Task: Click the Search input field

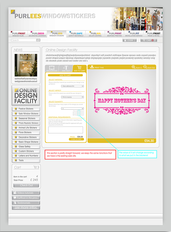Action: (x=24, y=40)
